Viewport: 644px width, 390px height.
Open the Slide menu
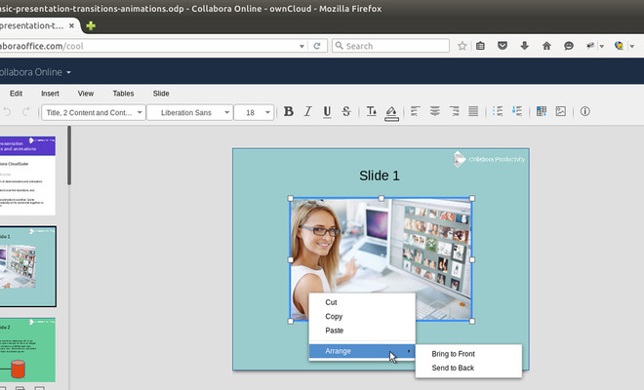pyautogui.click(x=161, y=94)
